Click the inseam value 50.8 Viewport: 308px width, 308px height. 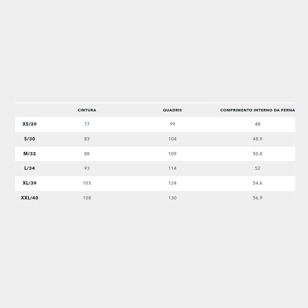point(258,154)
